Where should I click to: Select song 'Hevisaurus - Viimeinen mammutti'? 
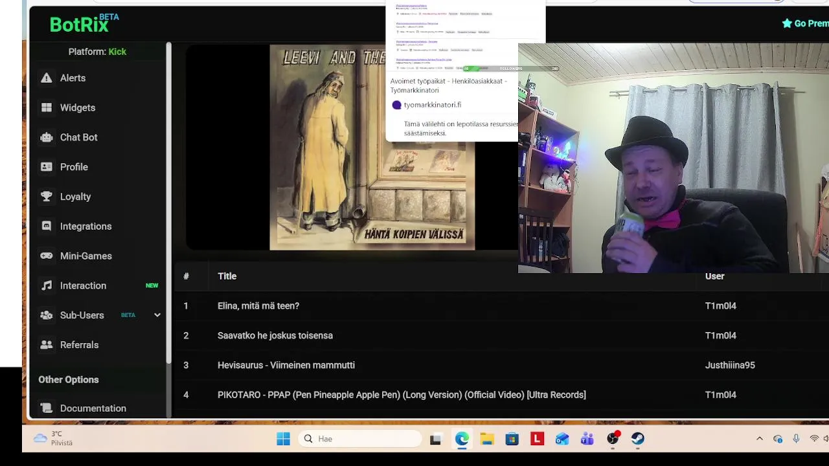click(286, 365)
